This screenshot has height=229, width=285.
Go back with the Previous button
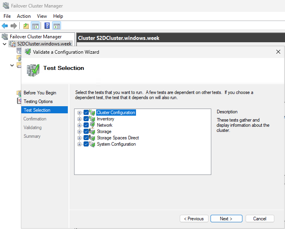tap(194, 219)
